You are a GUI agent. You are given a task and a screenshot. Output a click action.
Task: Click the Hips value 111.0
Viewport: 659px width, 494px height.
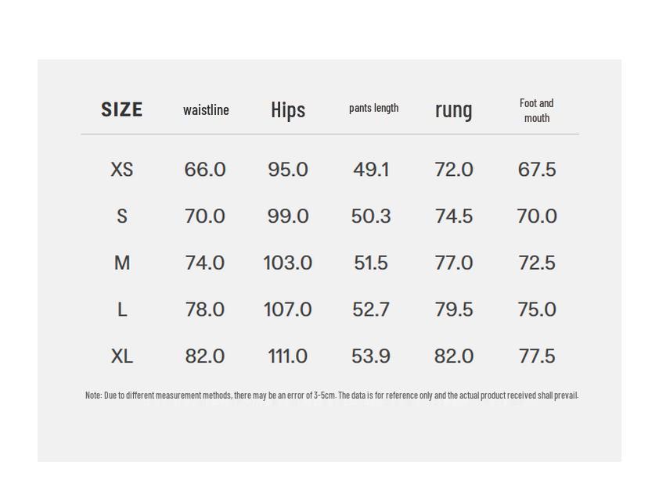[287, 356]
